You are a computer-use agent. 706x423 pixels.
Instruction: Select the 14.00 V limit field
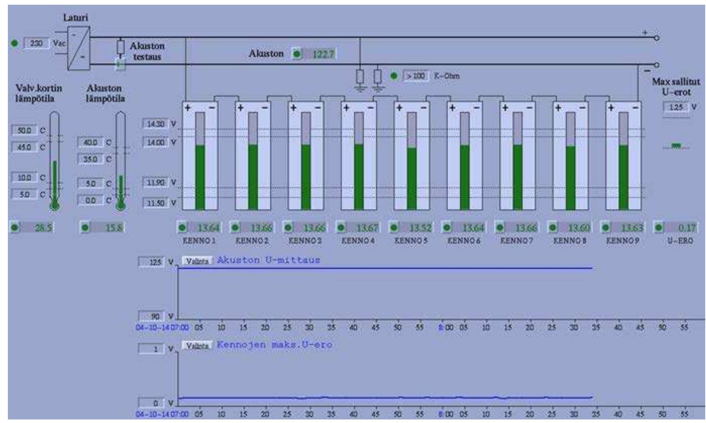[156, 142]
